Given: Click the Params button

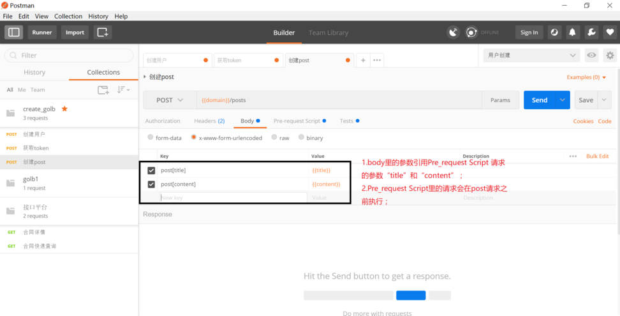Looking at the screenshot, I should pyautogui.click(x=500, y=100).
